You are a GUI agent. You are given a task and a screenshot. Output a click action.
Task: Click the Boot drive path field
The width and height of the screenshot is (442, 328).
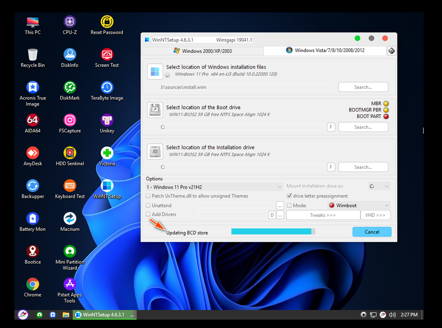click(242, 127)
